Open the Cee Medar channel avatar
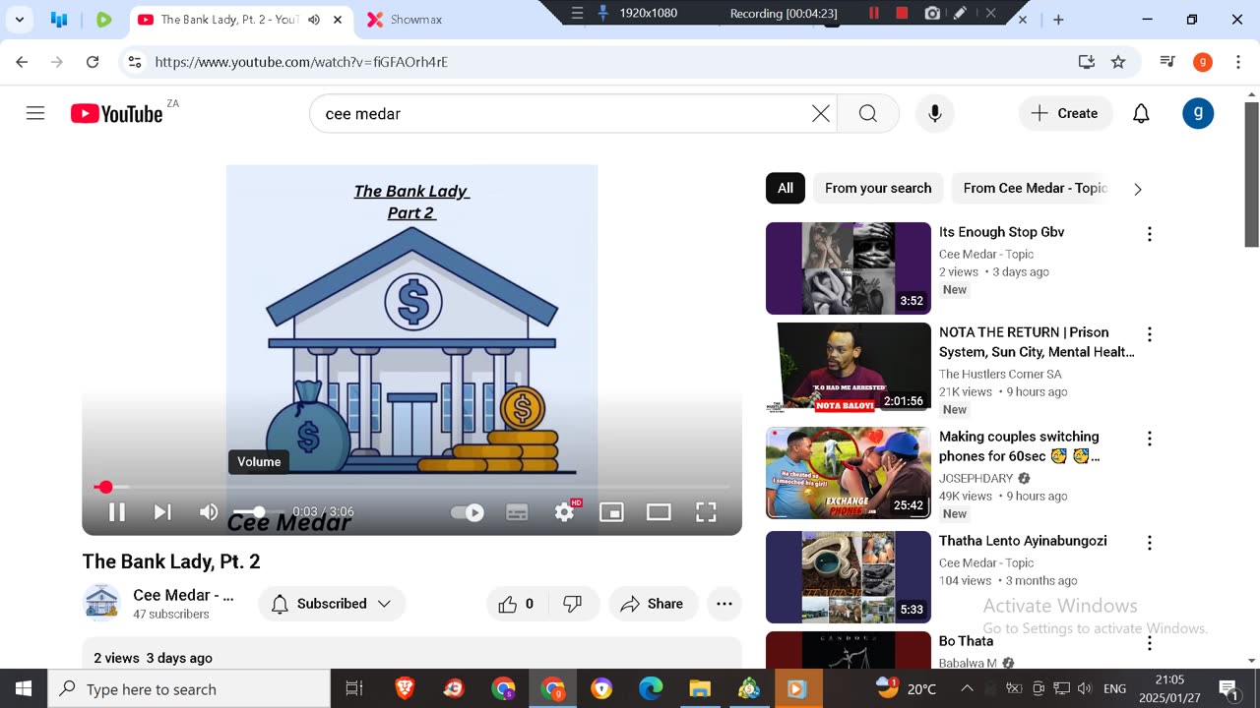 click(101, 603)
